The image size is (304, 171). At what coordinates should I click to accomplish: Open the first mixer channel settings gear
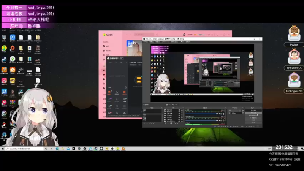point(223,114)
